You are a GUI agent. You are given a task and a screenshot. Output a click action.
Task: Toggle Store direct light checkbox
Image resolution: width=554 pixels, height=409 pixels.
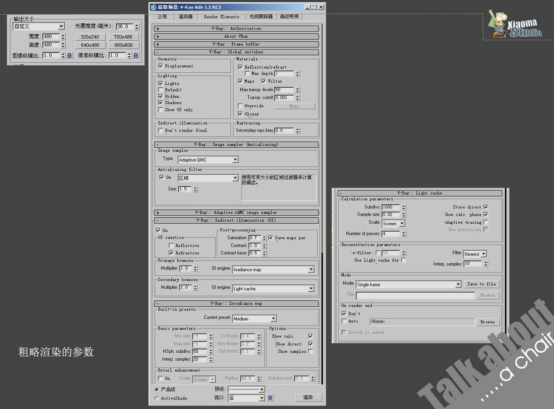(x=486, y=207)
